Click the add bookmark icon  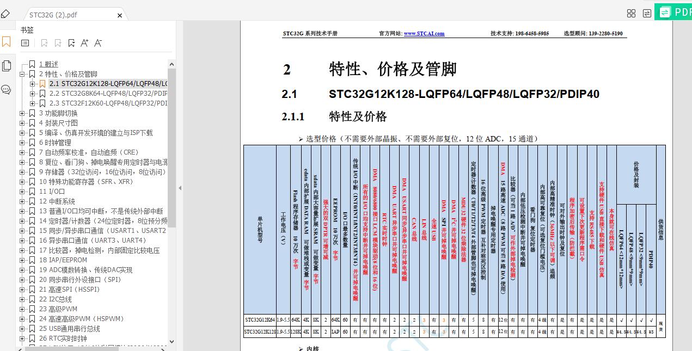pos(57,43)
